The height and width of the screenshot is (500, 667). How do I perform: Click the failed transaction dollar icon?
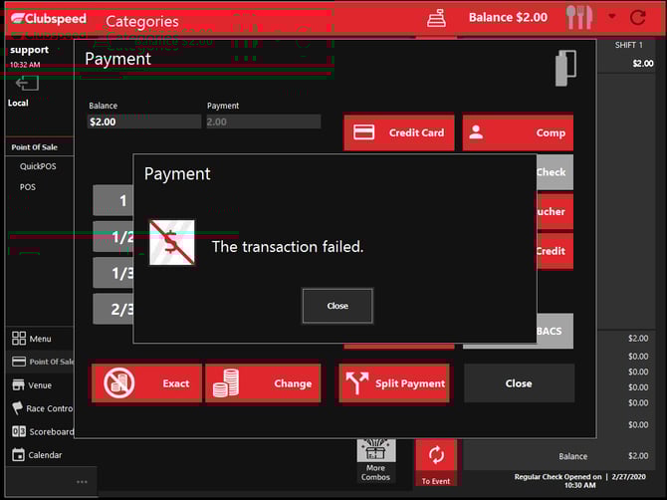[172, 243]
